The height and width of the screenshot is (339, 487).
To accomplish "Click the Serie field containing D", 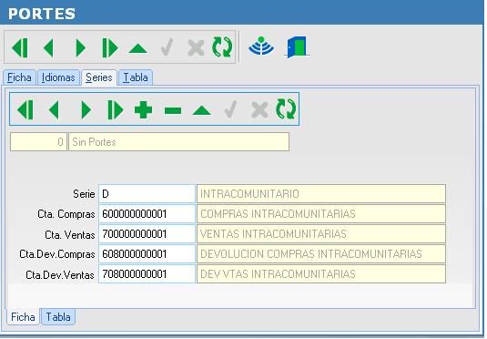I will [147, 194].
